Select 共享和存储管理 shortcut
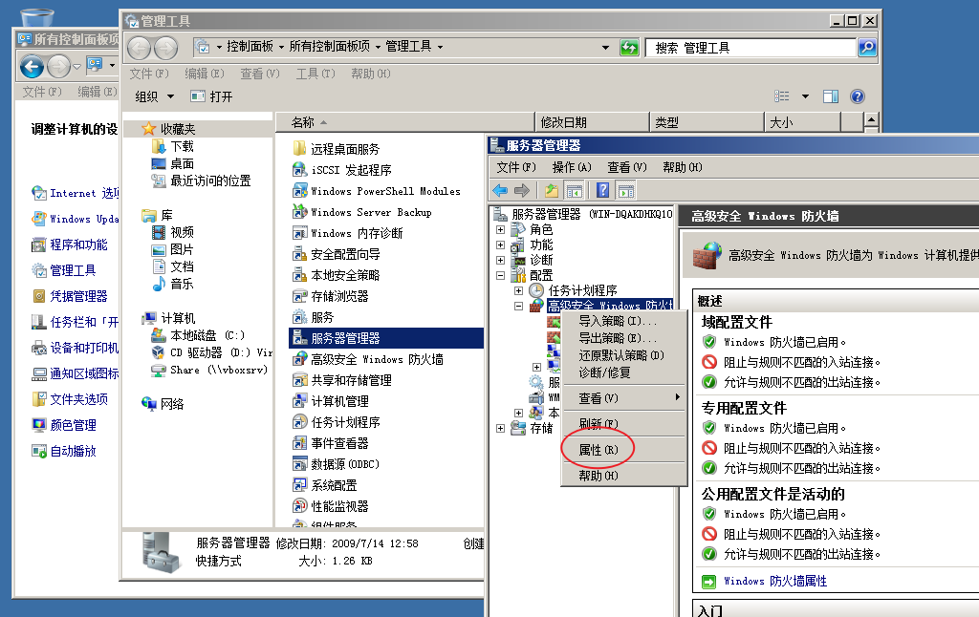The height and width of the screenshot is (617, 979). point(342,380)
